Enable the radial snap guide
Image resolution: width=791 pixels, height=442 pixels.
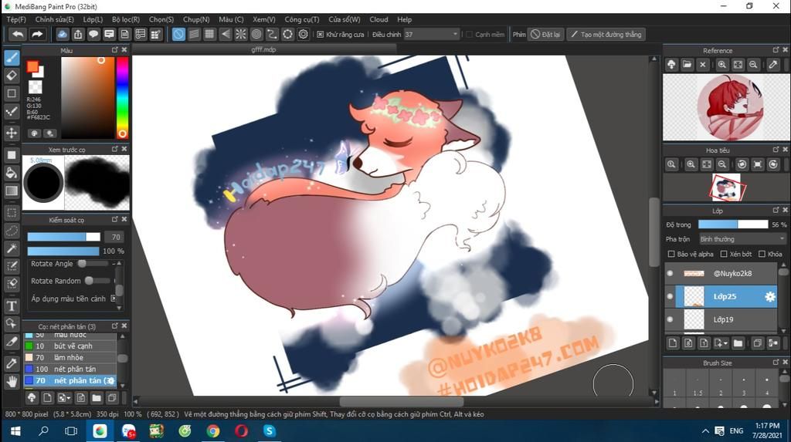pyautogui.click(x=241, y=34)
